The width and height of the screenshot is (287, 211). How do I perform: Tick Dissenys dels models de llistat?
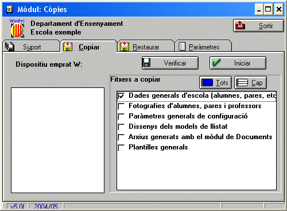121,126
